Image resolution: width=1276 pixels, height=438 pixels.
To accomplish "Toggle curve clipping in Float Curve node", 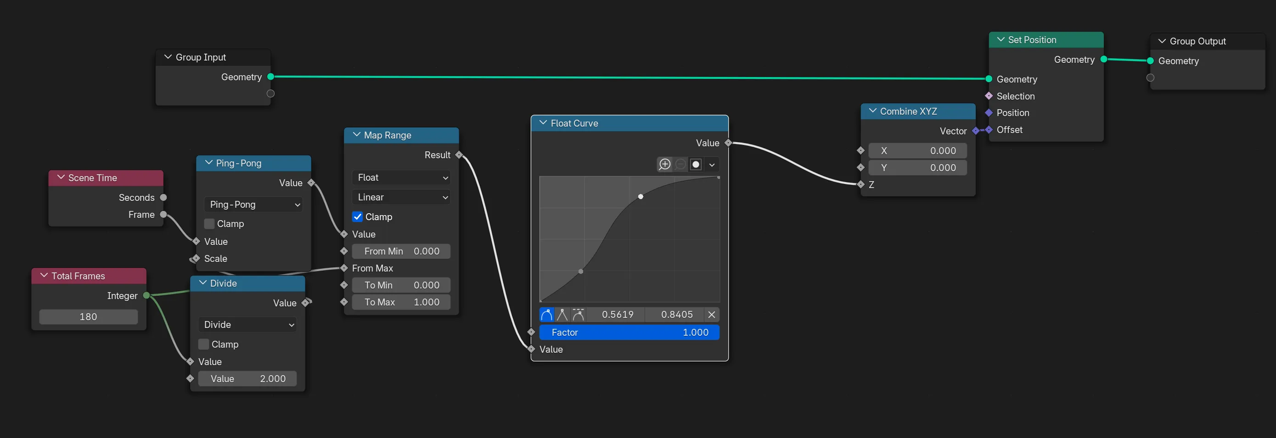I will coord(696,164).
